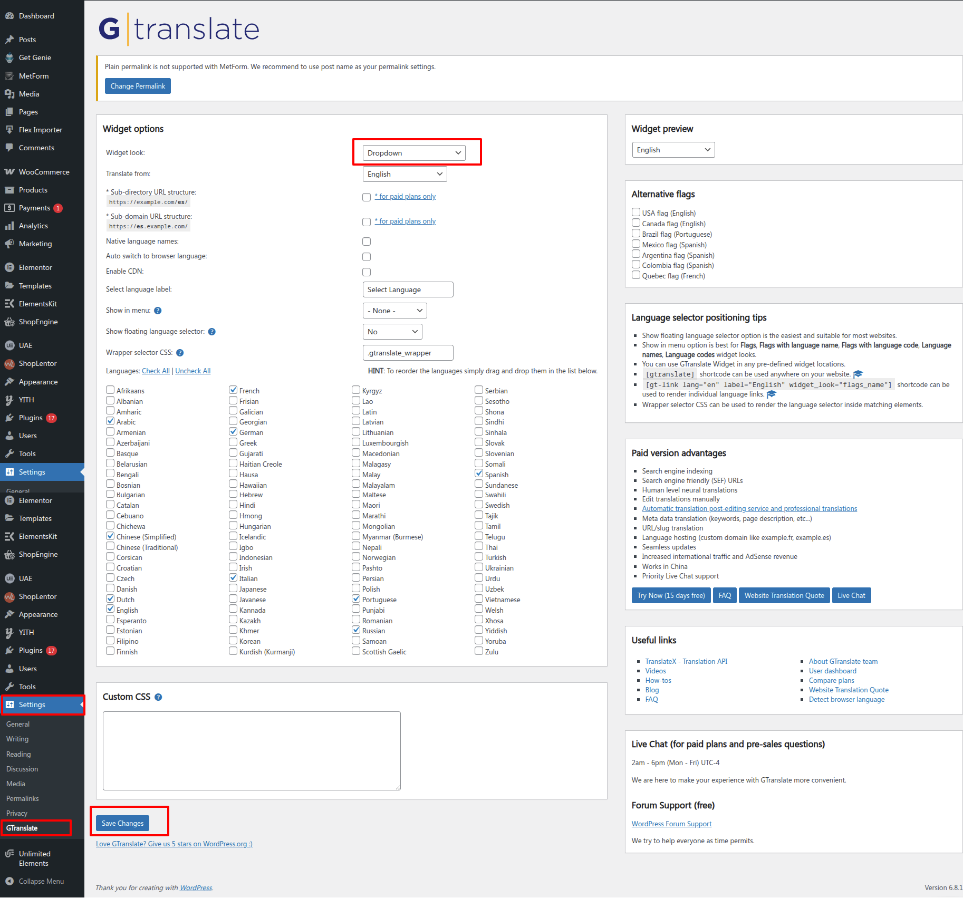Open General settings submenu item

point(18,724)
